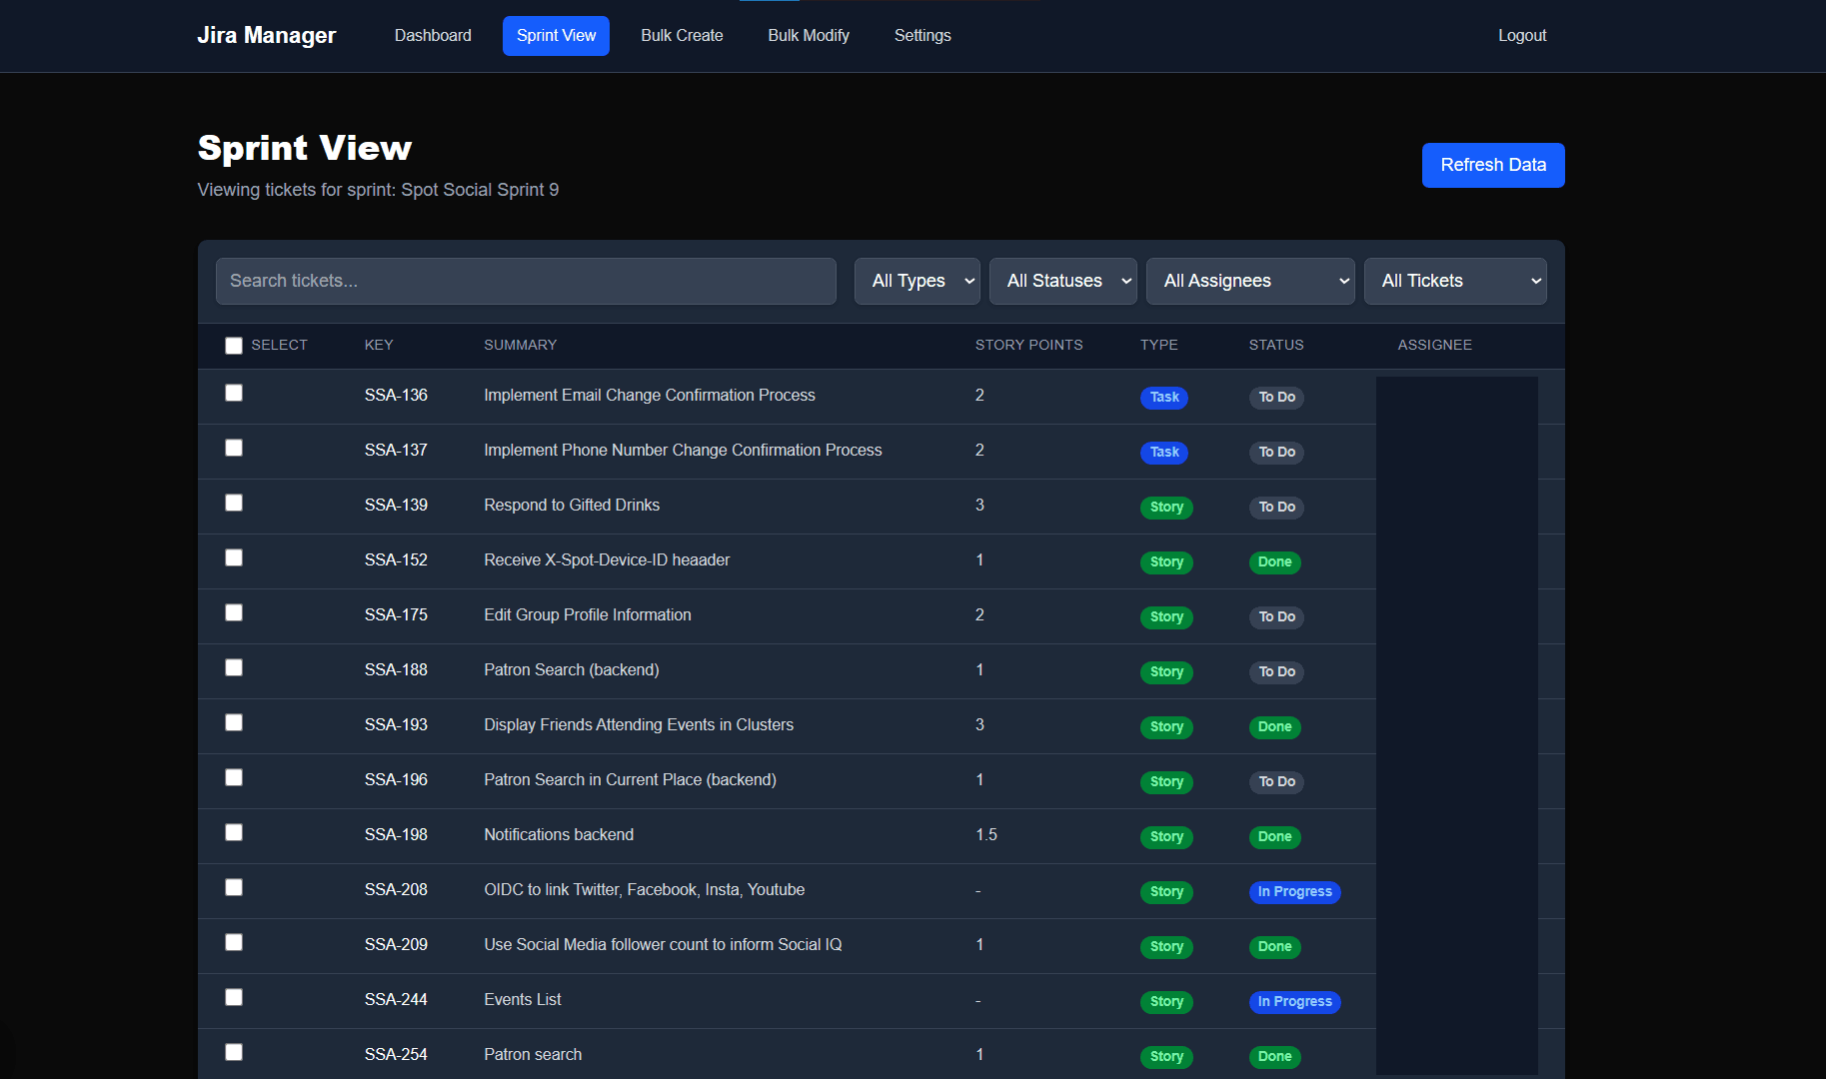Click summary 'Events List'
This screenshot has height=1079, width=1826.
[523, 1000]
